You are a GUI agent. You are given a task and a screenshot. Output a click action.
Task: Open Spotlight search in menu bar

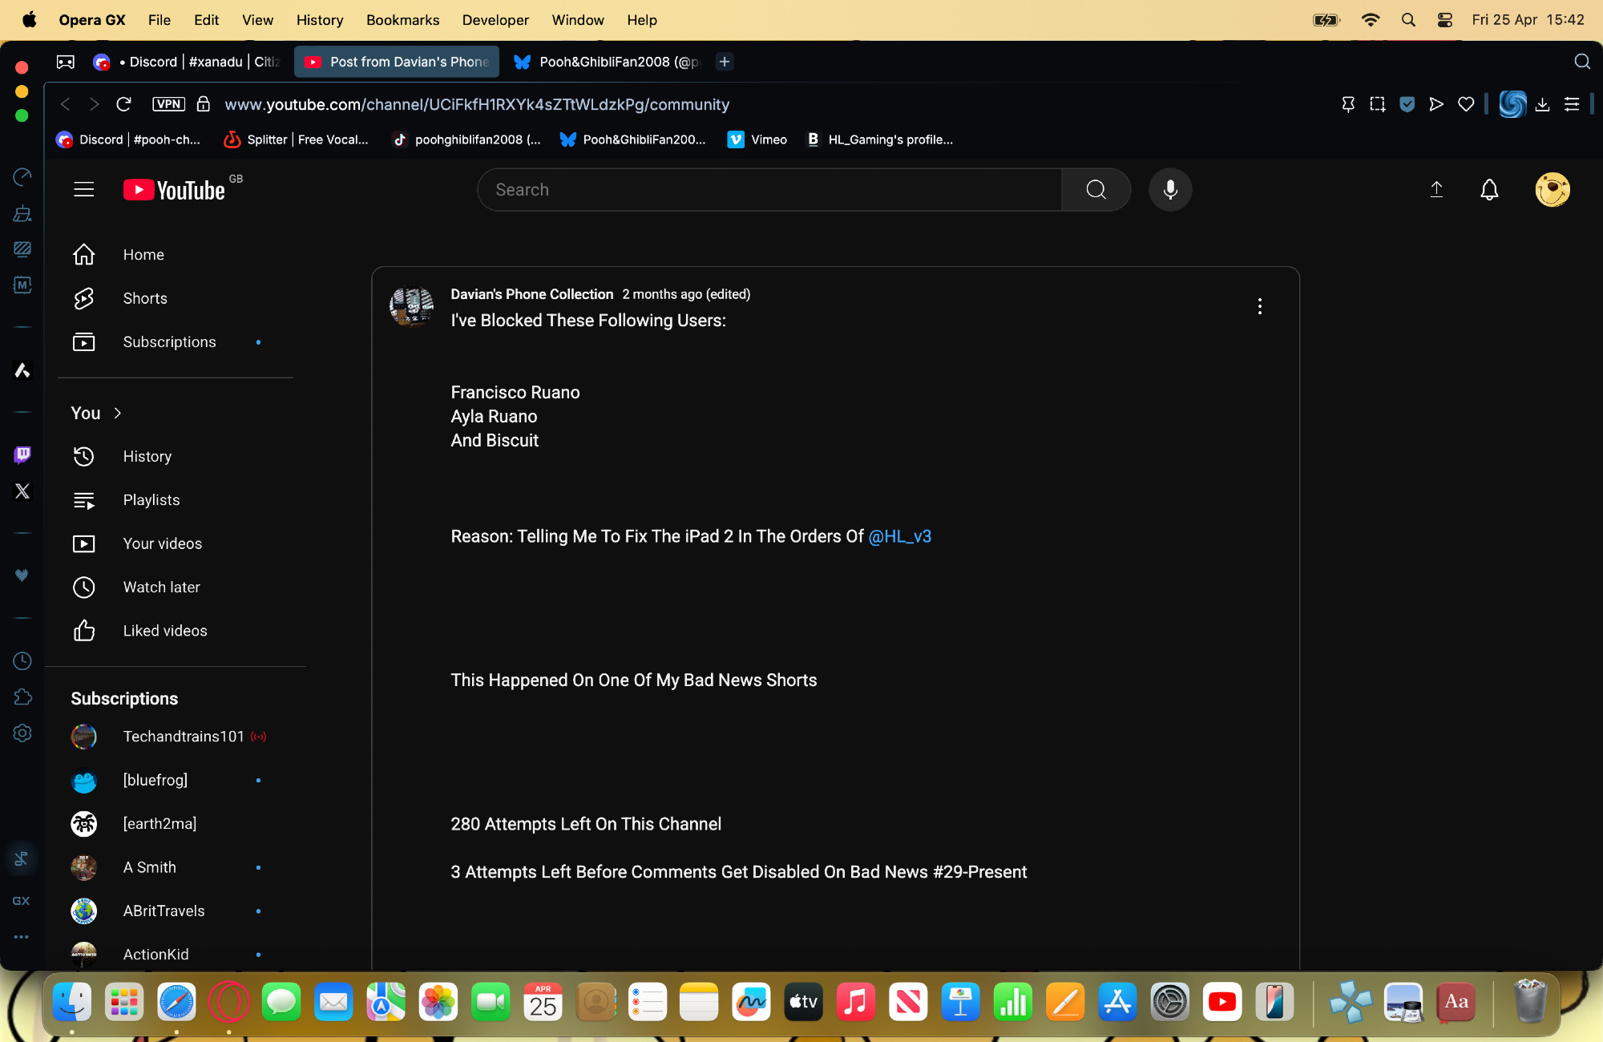(x=1408, y=20)
